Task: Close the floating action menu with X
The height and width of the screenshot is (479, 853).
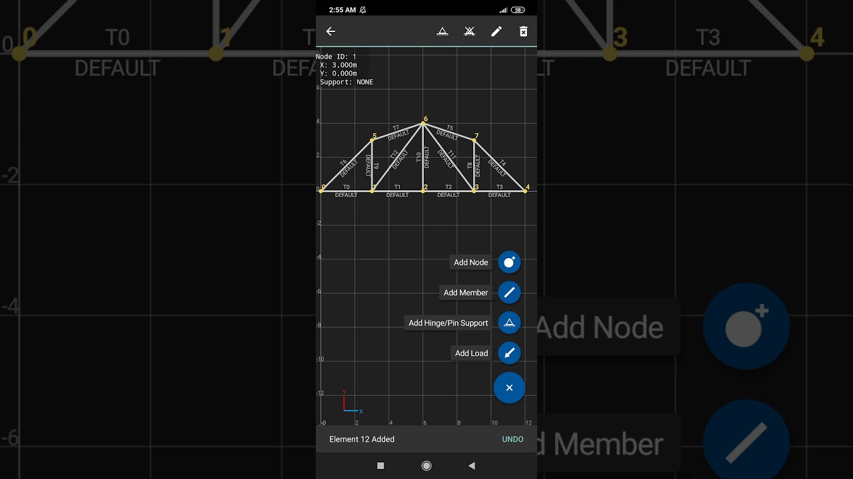Action: point(509,388)
